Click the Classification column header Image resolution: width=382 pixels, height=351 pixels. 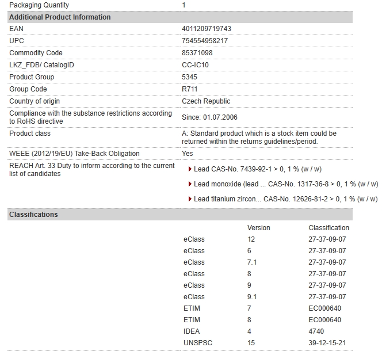[328, 228]
